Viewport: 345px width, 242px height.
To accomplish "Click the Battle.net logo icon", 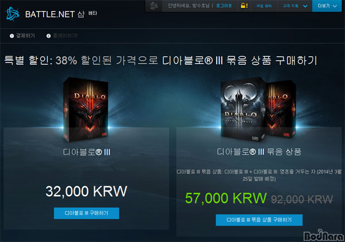I will click(x=12, y=14).
